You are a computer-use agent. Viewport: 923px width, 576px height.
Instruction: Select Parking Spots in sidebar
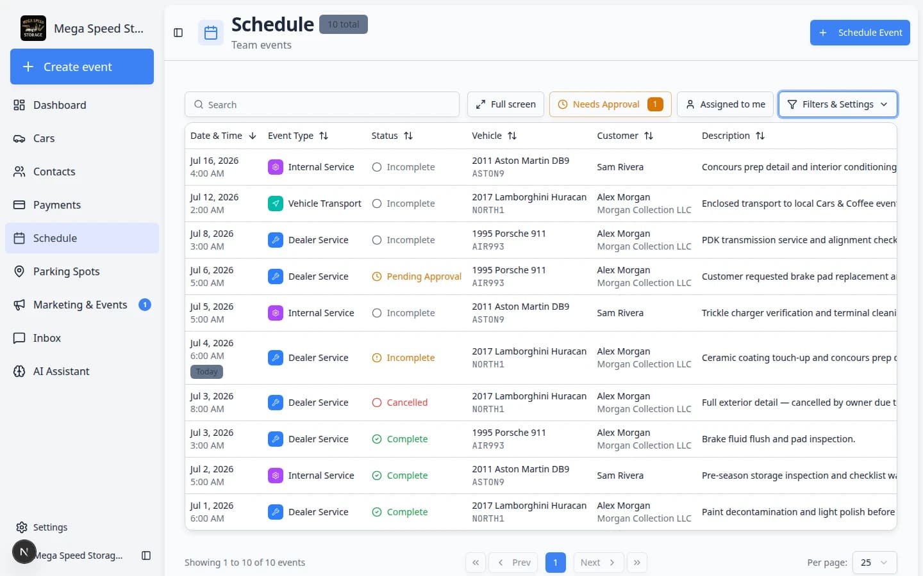coord(82,271)
